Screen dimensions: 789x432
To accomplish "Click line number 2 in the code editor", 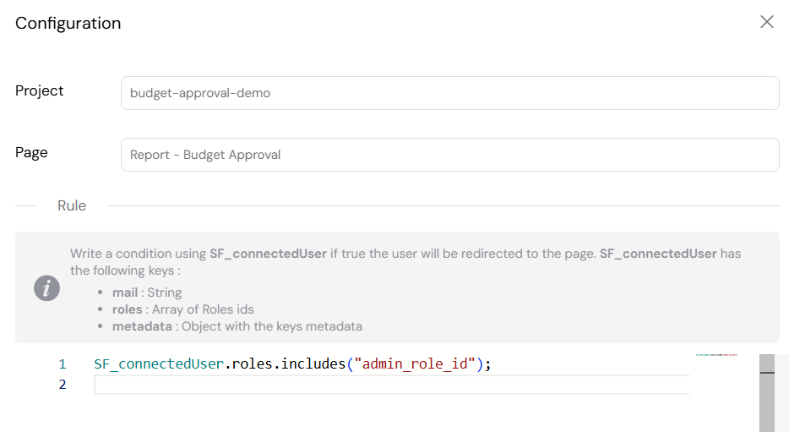I will pos(62,385).
